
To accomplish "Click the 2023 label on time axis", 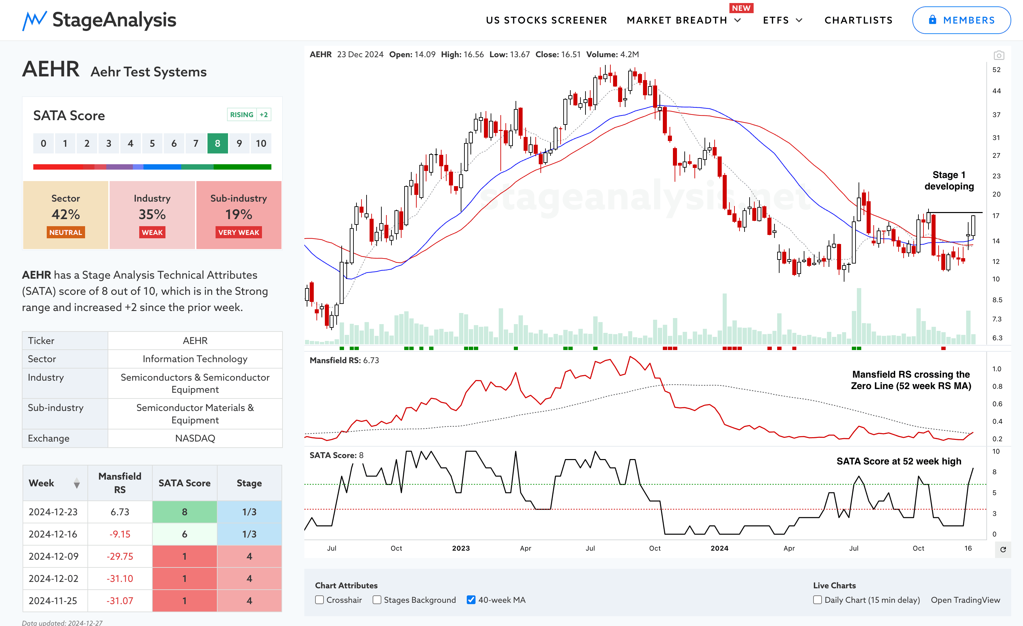I will pos(461,548).
